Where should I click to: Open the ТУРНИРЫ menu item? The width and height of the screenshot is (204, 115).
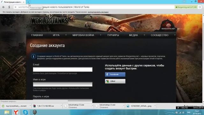113,35
